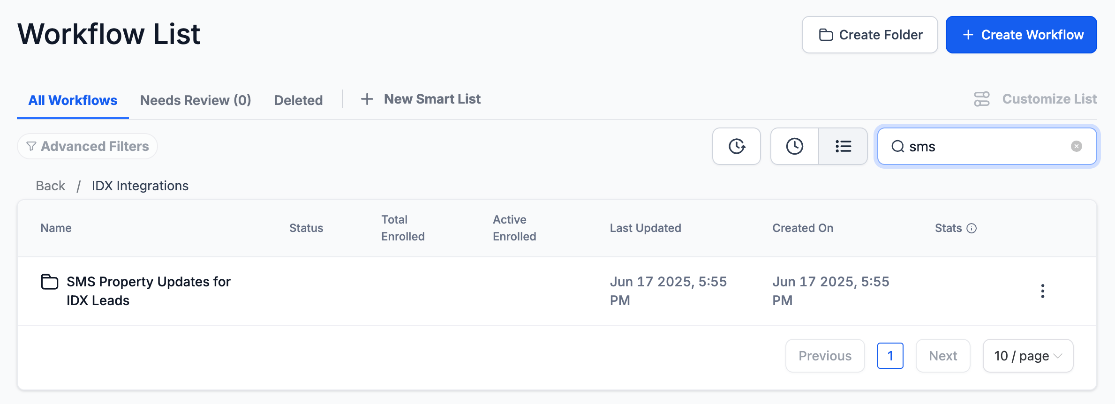Screen dimensions: 1115x404
Task: Click the Stats info icon
Action: click(x=972, y=228)
